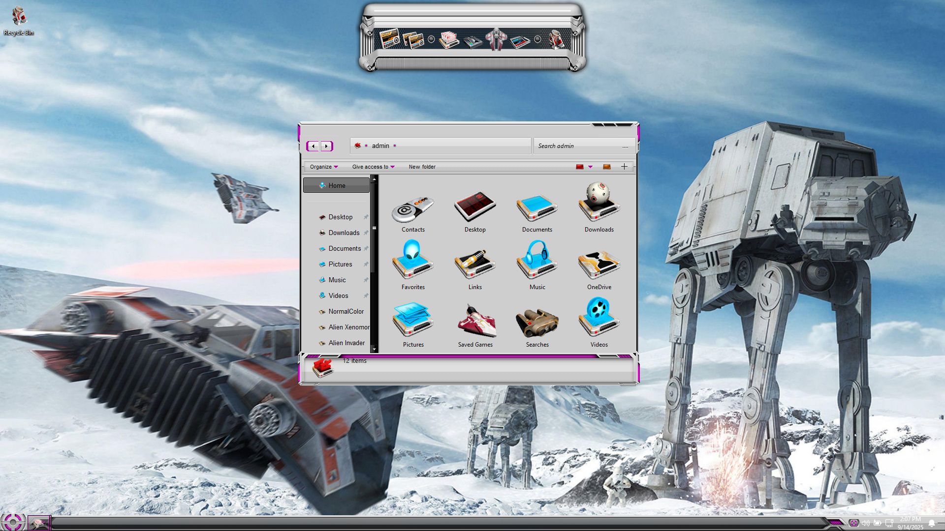Select Pictures in the navigation pane
Image resolution: width=945 pixels, height=531 pixels.
click(336, 264)
